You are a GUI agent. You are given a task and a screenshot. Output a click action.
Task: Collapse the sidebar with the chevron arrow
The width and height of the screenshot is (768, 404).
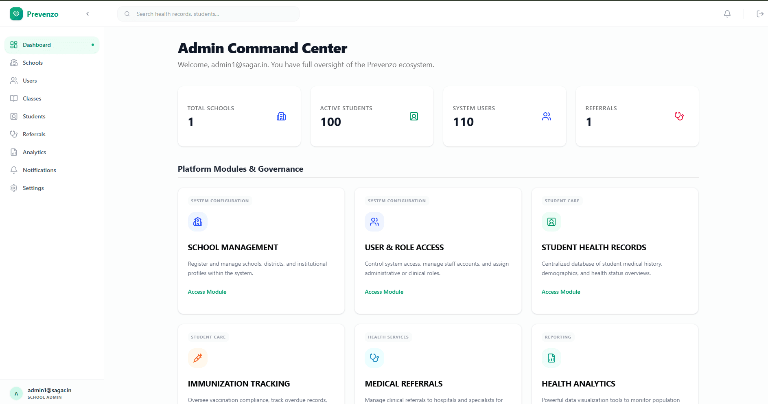(88, 14)
